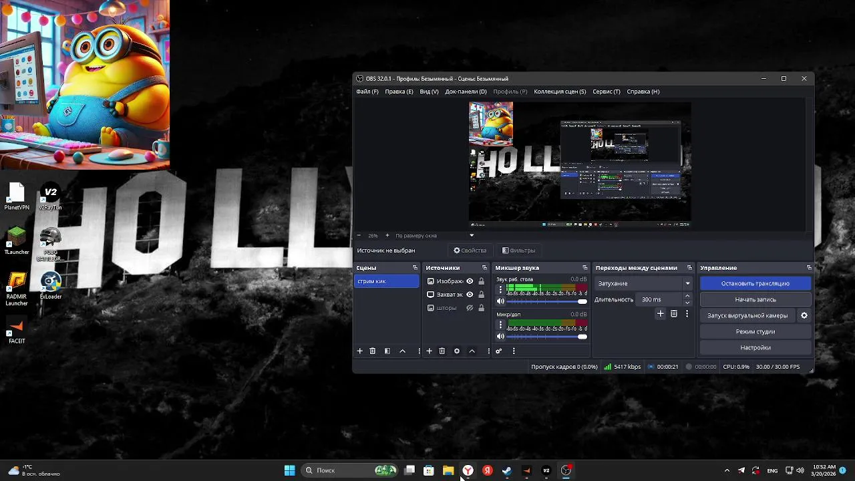
Task: Open ExLoader desktop shortcut
Action: tap(51, 286)
